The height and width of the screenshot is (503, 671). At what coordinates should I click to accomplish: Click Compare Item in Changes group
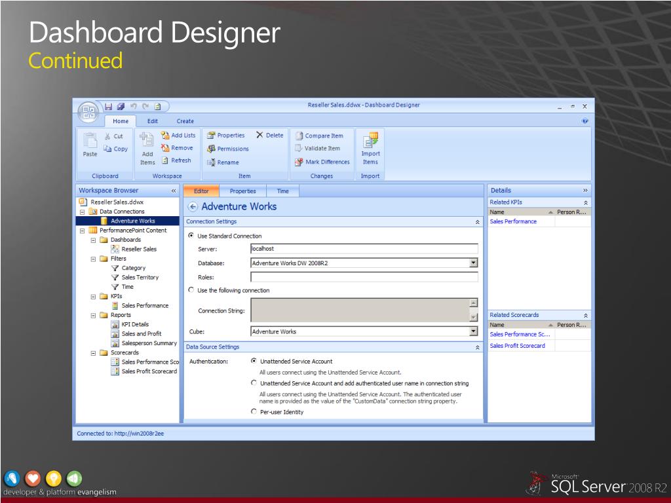point(319,136)
